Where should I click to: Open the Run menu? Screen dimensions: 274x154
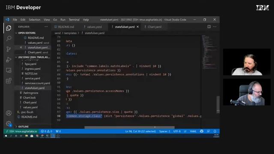[63, 20]
